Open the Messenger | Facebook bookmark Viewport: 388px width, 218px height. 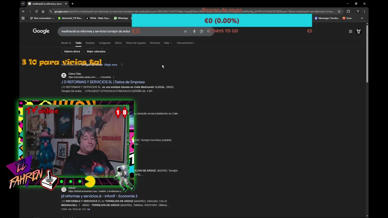click(327, 18)
